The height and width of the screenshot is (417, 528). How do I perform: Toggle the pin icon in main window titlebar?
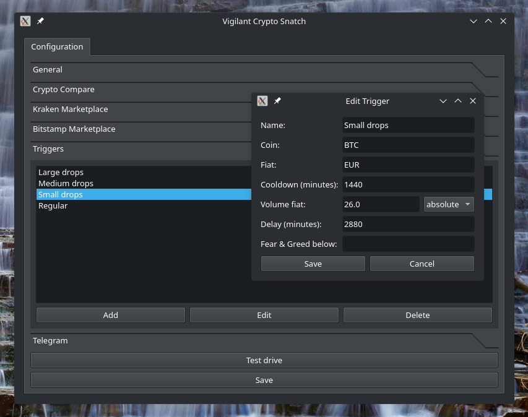[40, 21]
